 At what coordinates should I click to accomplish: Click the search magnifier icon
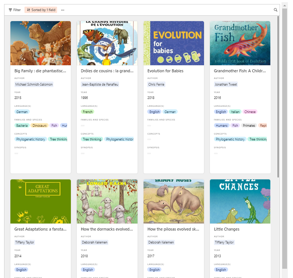pos(275,10)
